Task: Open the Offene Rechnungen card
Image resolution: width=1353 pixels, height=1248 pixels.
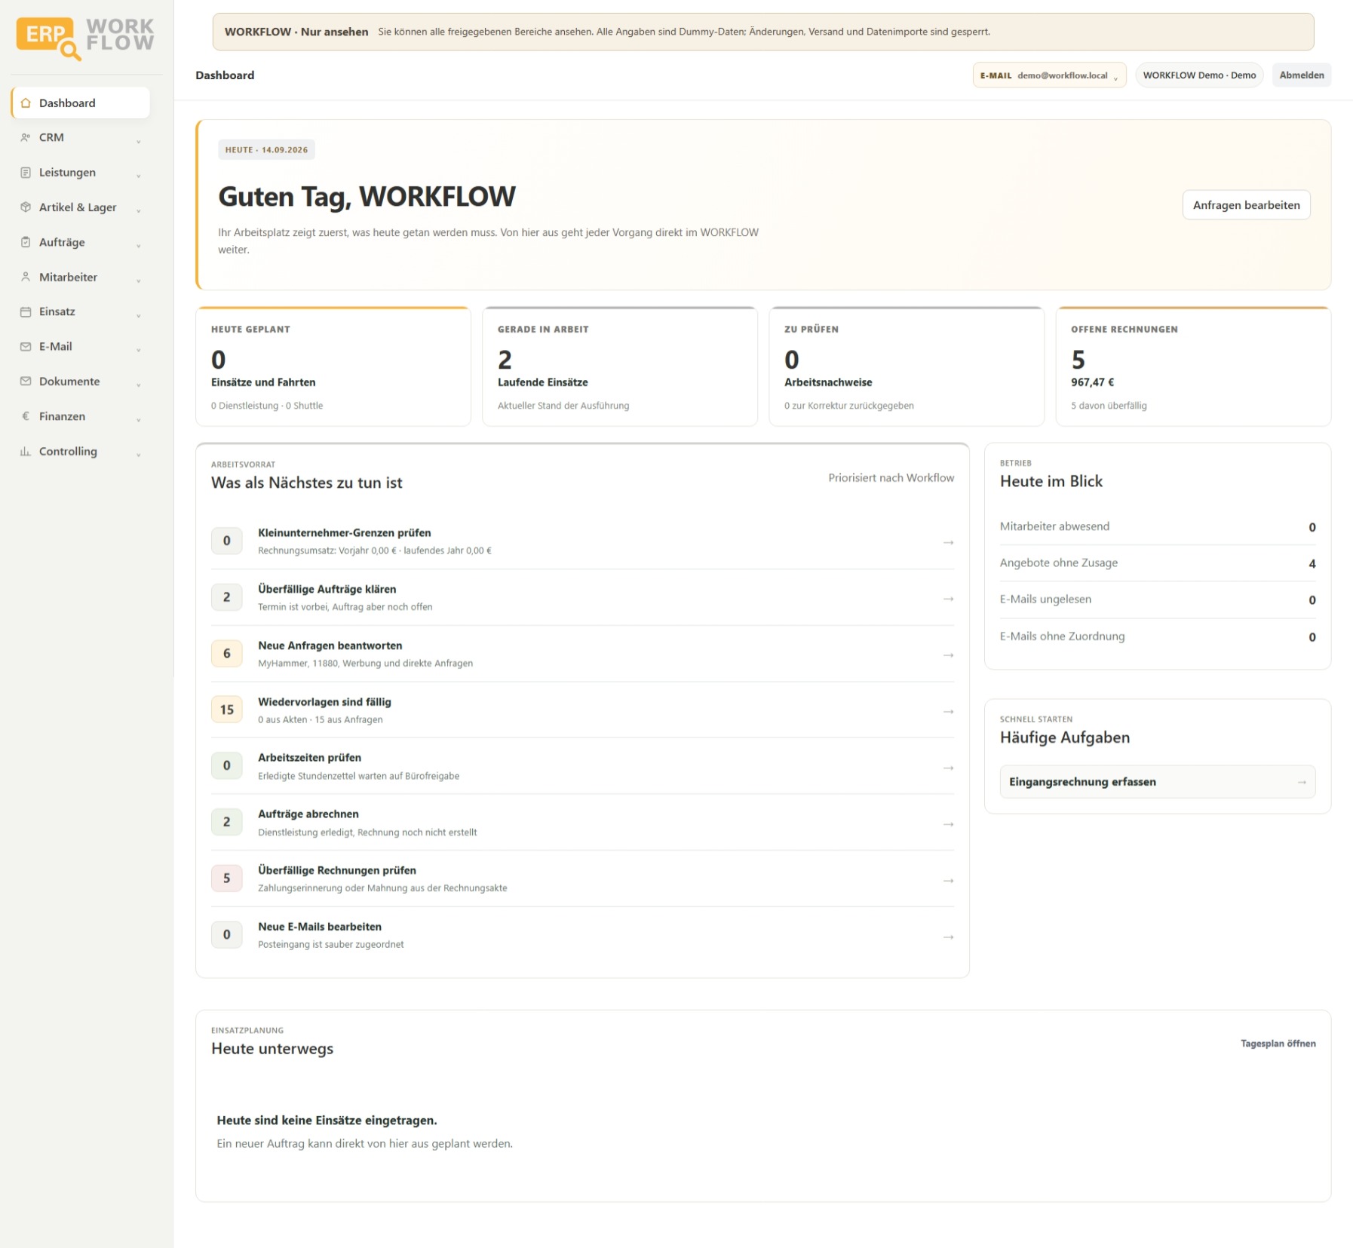Action: click(1193, 366)
